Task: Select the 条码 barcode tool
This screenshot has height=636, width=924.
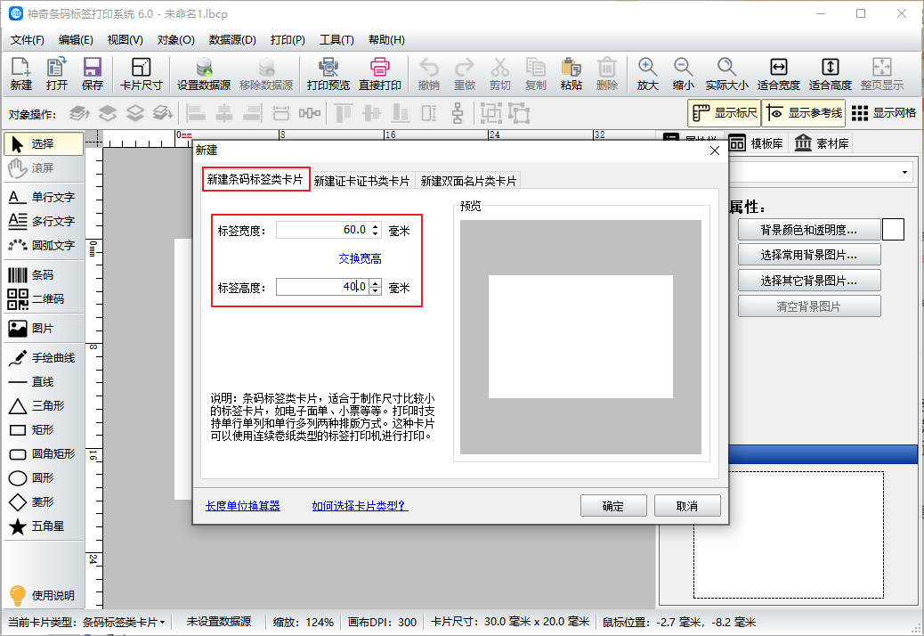Action: [x=44, y=274]
